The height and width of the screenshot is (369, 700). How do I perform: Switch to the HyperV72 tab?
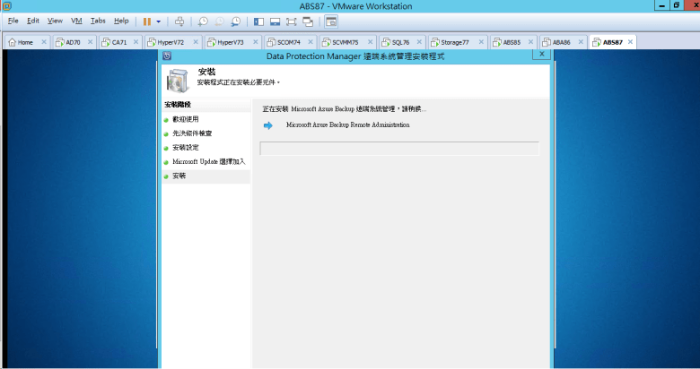coord(171,42)
